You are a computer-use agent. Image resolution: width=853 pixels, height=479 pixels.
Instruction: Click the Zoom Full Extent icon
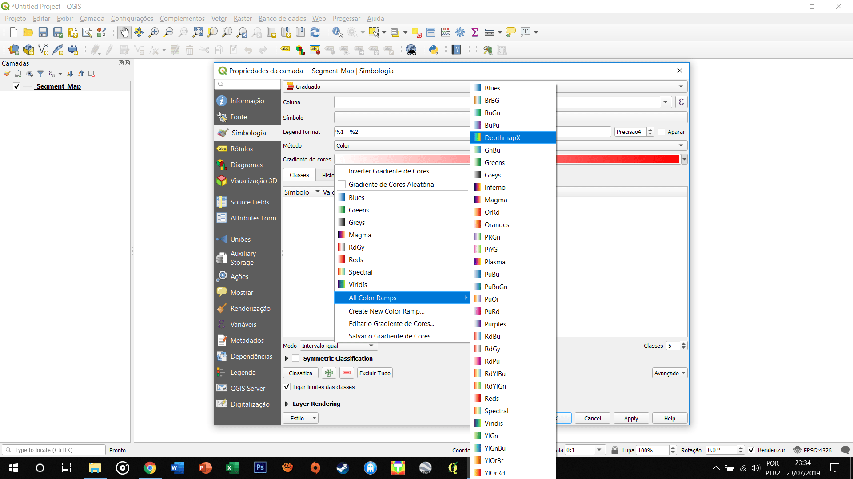(198, 32)
